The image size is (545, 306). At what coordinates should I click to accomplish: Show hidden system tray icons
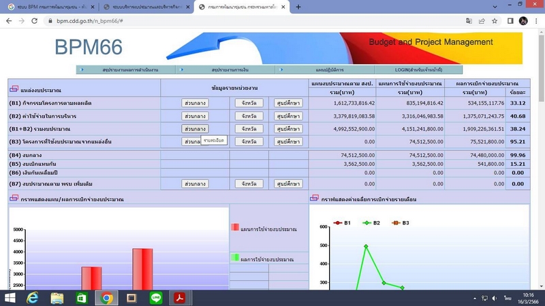[x=475, y=299]
